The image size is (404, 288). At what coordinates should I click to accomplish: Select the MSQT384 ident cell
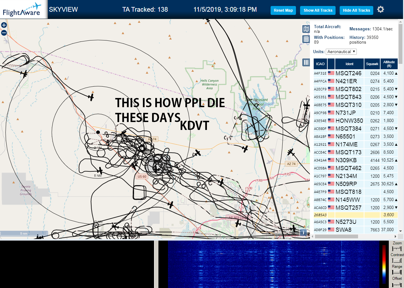[x=349, y=128]
